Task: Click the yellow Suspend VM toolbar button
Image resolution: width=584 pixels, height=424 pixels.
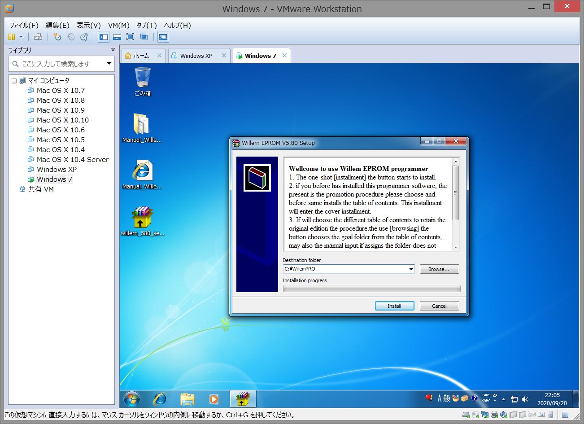Action: tap(12, 37)
